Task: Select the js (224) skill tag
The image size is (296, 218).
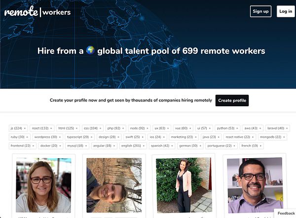Action: (18, 128)
